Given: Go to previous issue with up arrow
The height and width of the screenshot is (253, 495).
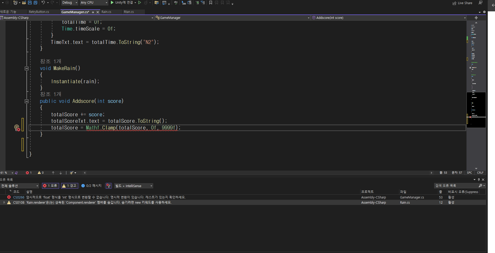Looking at the screenshot, I should [53, 173].
